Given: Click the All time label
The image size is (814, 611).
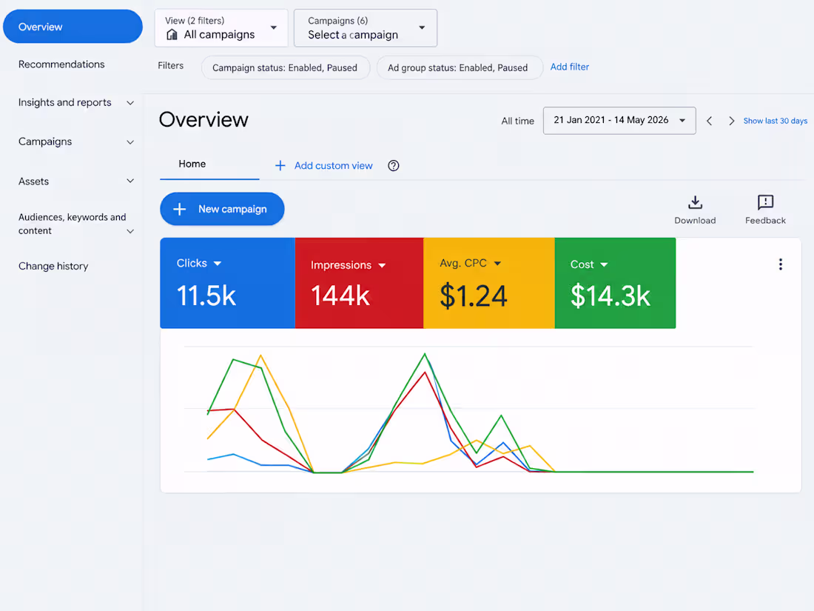Looking at the screenshot, I should 517,121.
